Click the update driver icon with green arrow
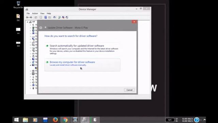This screenshot has height=123, width=218. pos(59,17)
